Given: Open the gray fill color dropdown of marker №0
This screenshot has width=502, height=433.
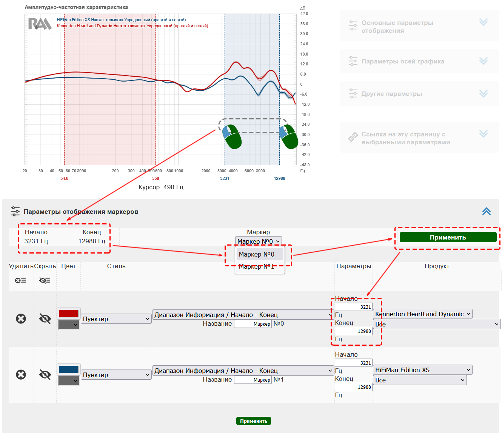Looking at the screenshot, I should coord(69,325).
